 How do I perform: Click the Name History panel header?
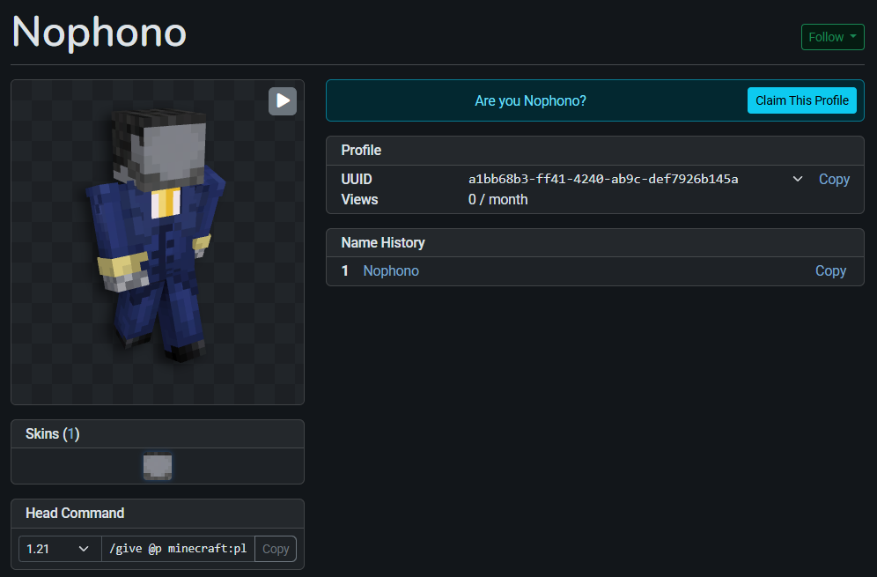tap(383, 242)
